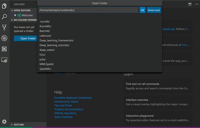Viewport: 200px width, 128px height.
Task: Select the Deep_learning_frameworks/ folder
Action: [x=100, y=40]
